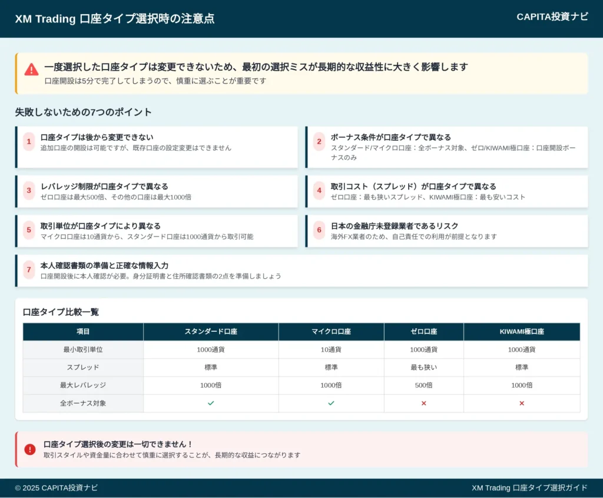Click the 500倍 leverage cell
Image resolution: width=603 pixels, height=498 pixels.
point(424,385)
